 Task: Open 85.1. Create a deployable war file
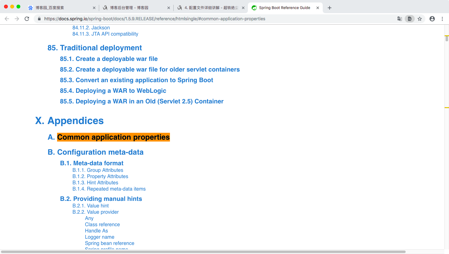(x=109, y=59)
